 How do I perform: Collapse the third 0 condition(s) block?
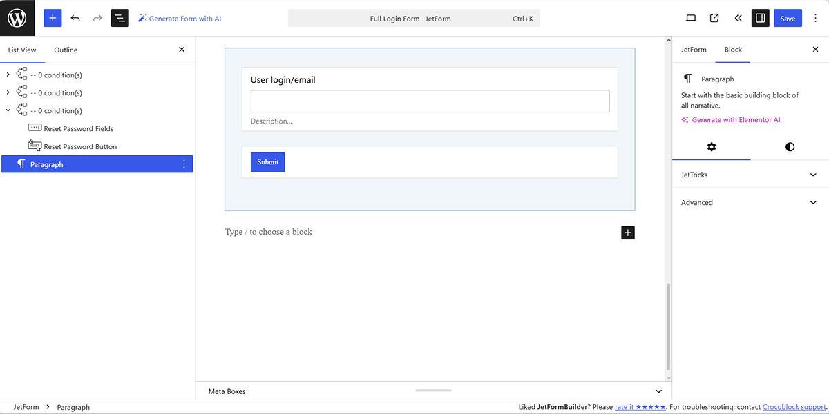tap(8, 110)
